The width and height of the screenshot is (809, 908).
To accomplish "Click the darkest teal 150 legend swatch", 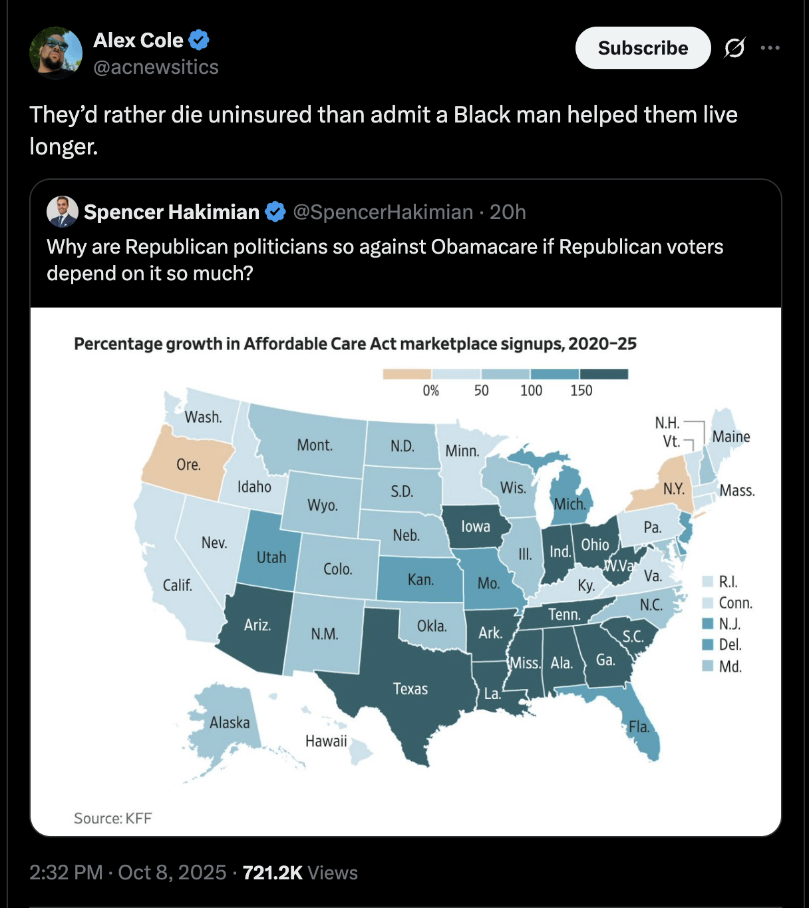I will coord(603,374).
